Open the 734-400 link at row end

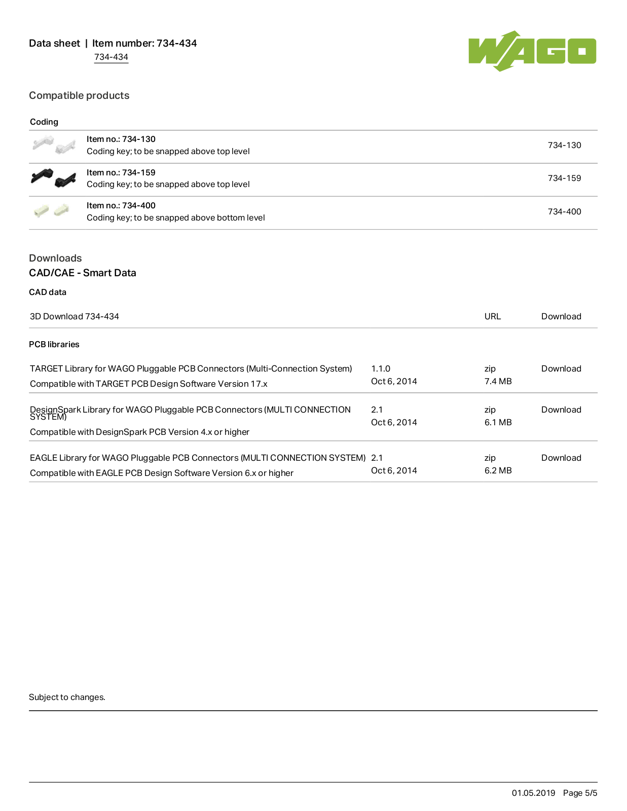(564, 211)
